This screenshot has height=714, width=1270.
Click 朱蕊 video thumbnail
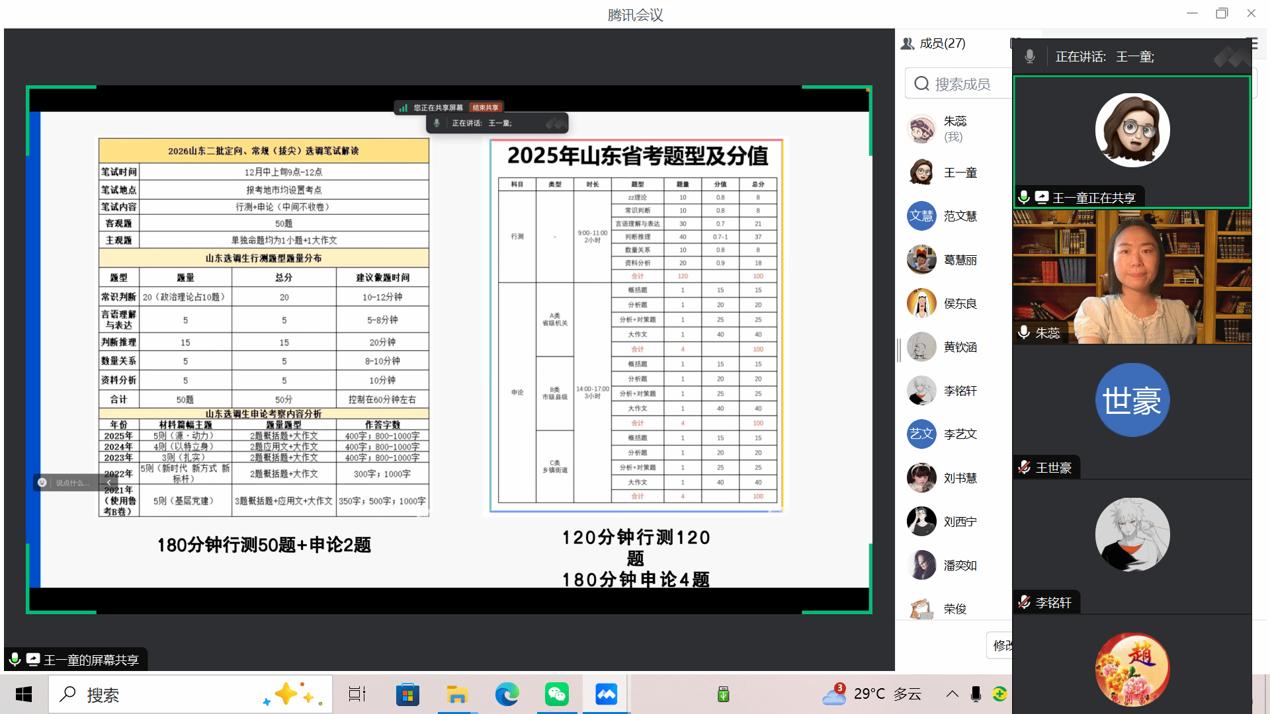[x=1132, y=277]
